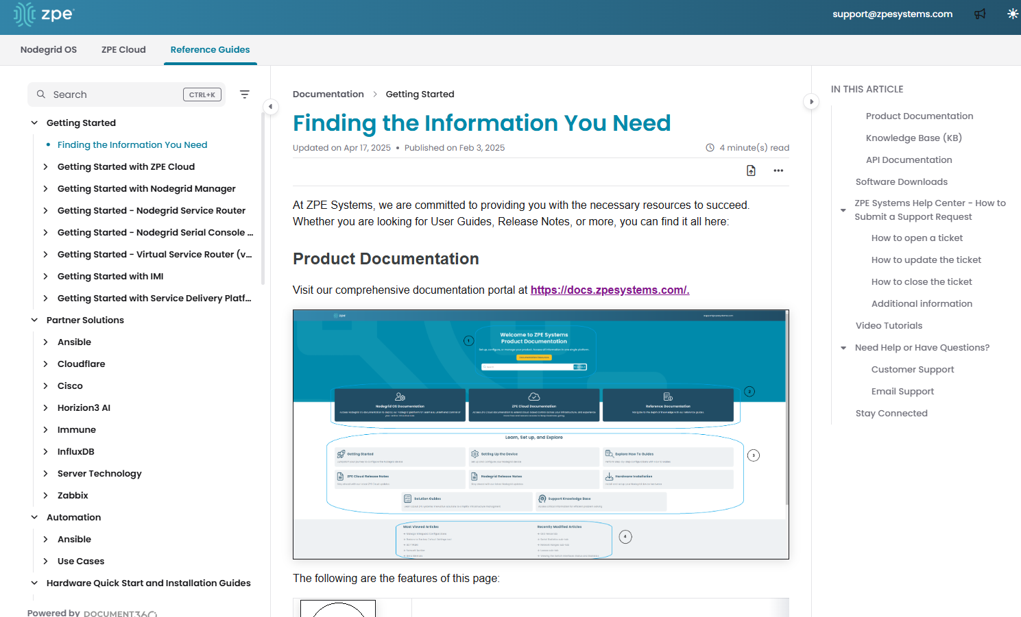Jump to How to close the ticket
Image resolution: width=1021 pixels, height=617 pixels.
click(922, 282)
